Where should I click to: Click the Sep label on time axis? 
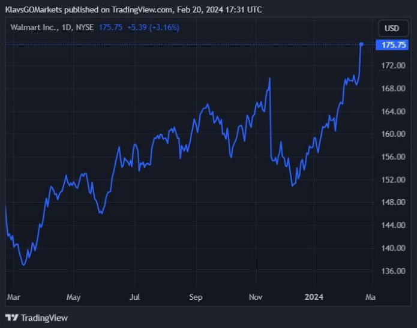pyautogui.click(x=196, y=297)
